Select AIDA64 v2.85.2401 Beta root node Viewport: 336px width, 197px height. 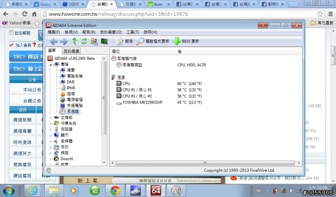(75, 58)
